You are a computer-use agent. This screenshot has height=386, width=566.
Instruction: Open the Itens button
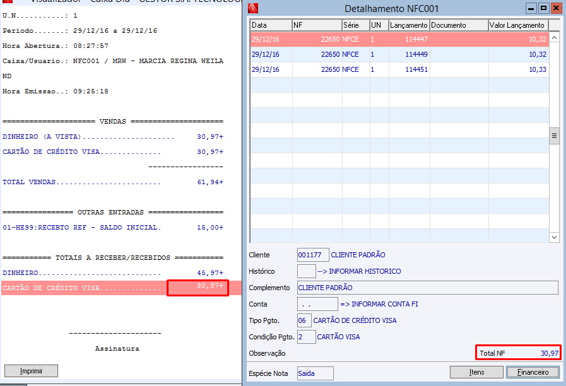click(x=476, y=372)
